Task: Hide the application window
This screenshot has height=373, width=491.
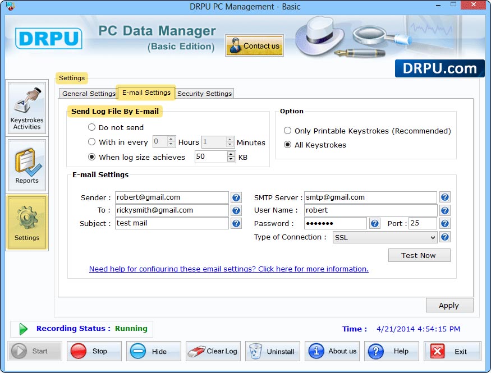Action: coord(153,351)
